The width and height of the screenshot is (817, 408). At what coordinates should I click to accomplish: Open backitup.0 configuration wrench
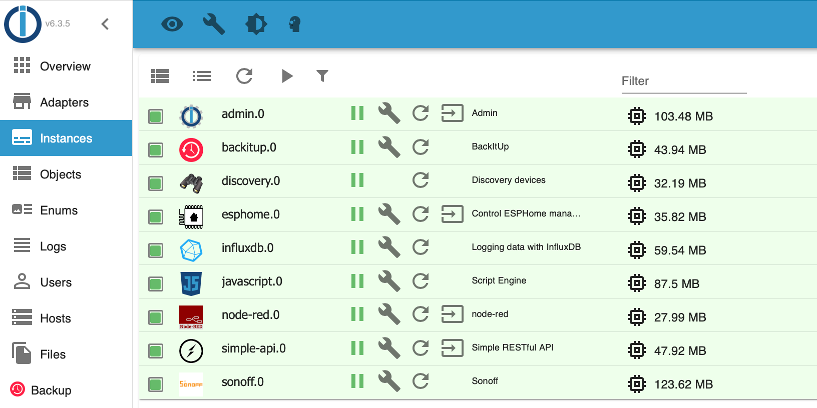(x=389, y=146)
